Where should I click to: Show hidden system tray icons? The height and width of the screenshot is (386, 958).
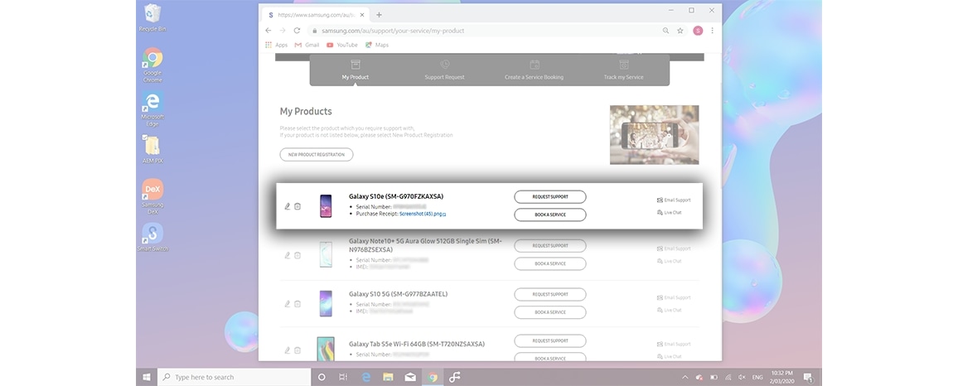pos(685,377)
